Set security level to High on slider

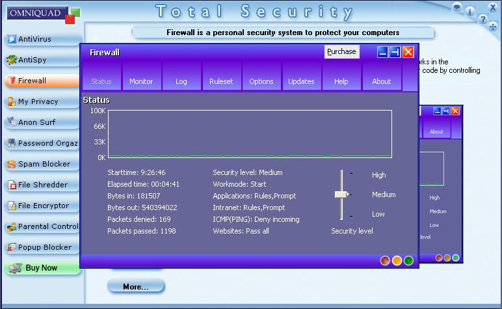tap(341, 174)
